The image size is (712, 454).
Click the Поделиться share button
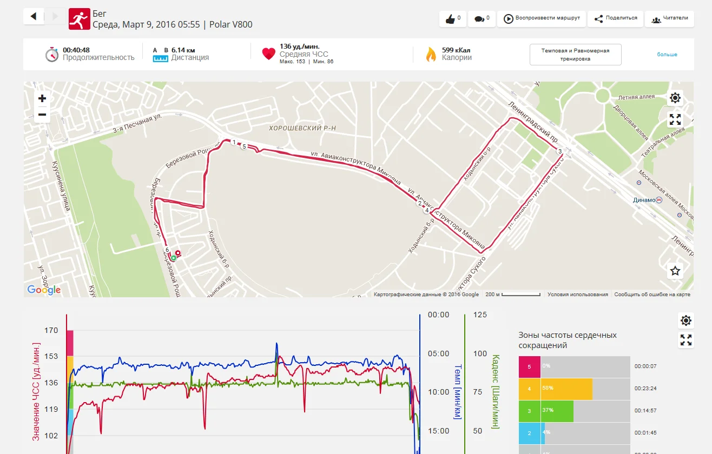616,18
